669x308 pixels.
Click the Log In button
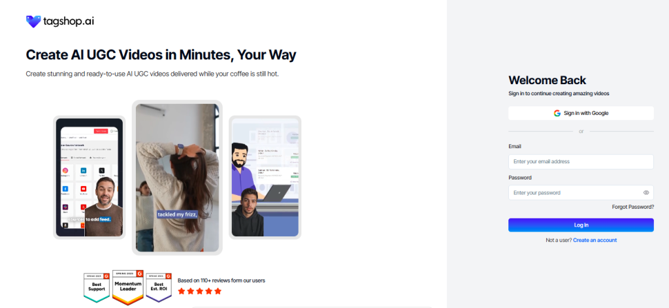coord(581,225)
